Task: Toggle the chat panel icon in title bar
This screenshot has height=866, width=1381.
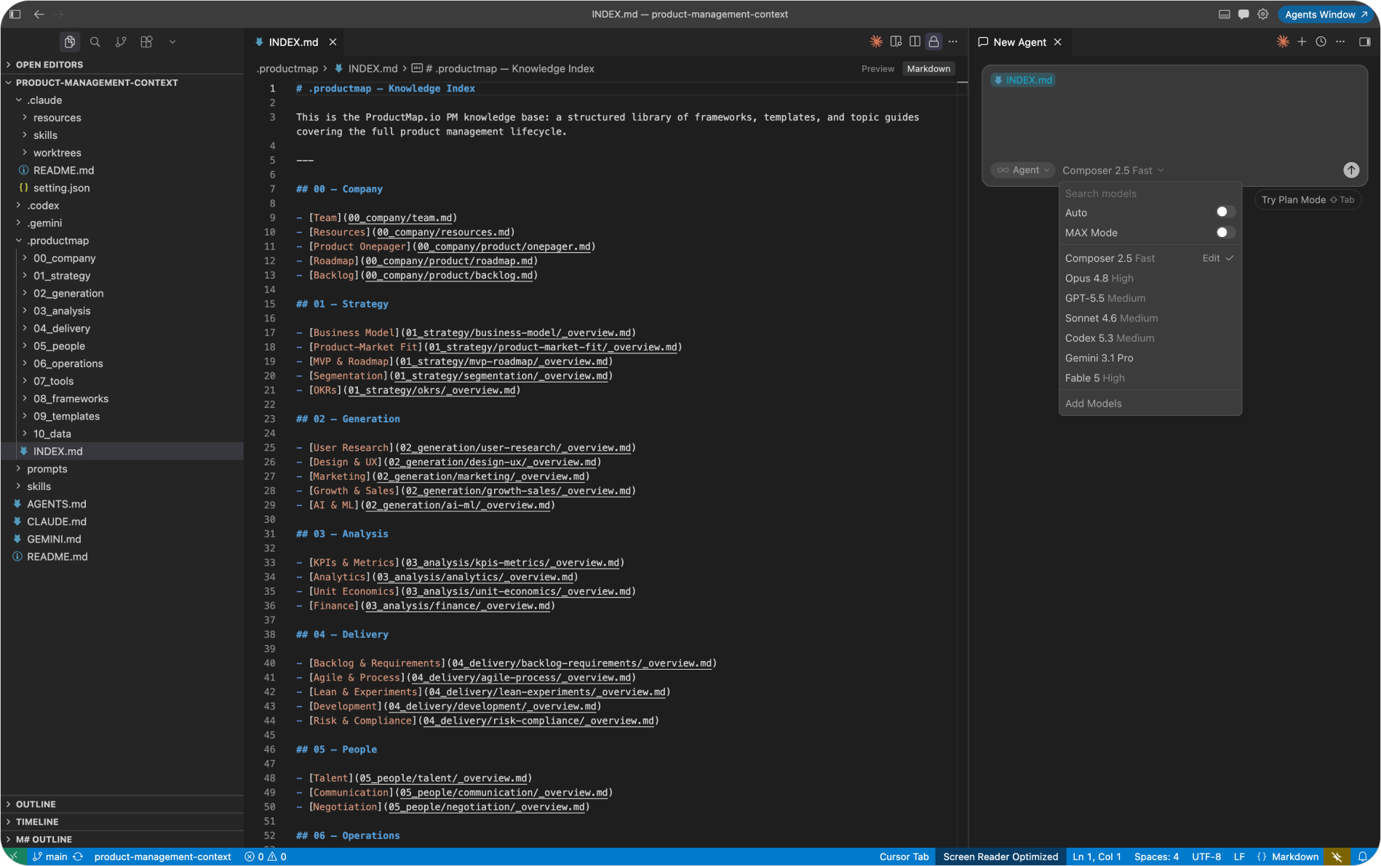Action: coord(1243,14)
